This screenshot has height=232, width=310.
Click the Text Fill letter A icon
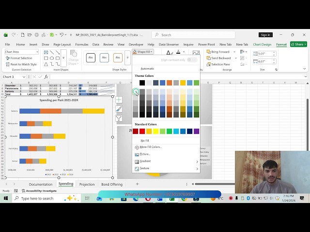point(178,52)
